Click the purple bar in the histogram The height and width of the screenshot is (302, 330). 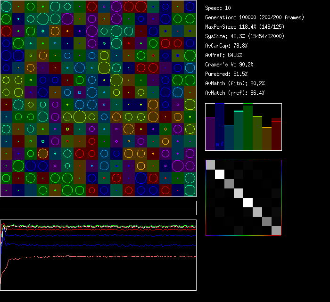click(210, 134)
